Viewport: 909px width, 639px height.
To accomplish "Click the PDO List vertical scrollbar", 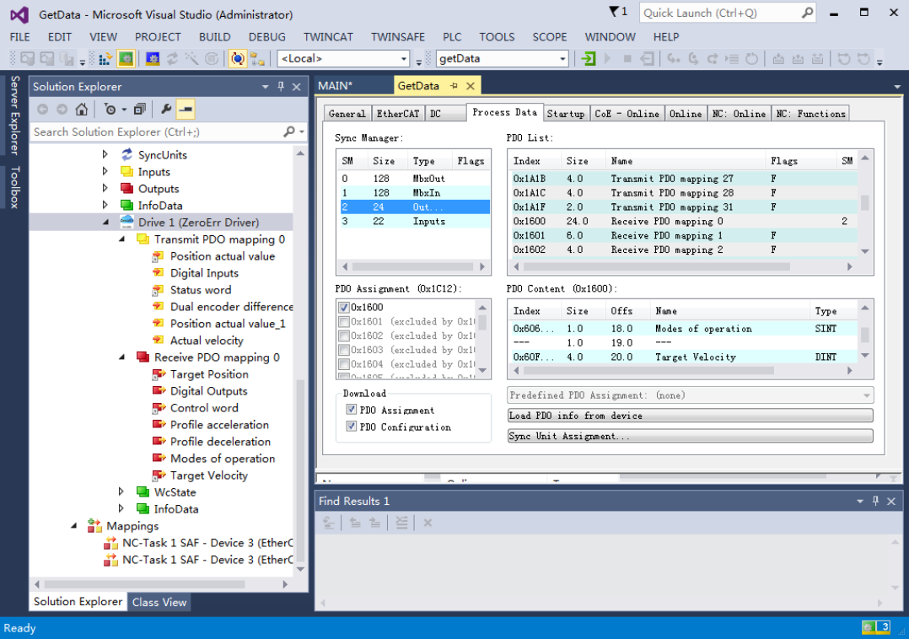I will tap(865, 204).
